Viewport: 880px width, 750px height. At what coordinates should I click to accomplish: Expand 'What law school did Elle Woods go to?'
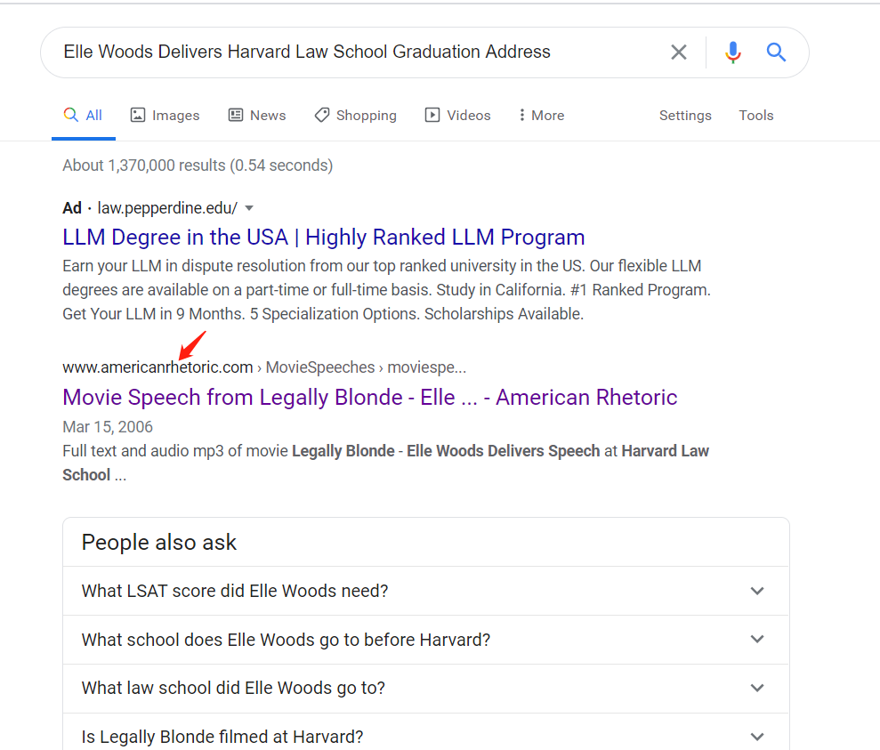(426, 689)
